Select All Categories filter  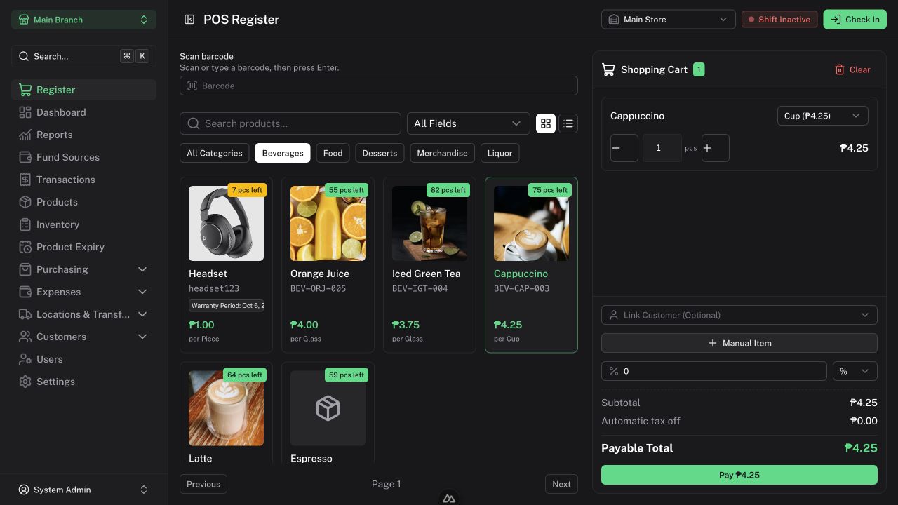(x=214, y=153)
